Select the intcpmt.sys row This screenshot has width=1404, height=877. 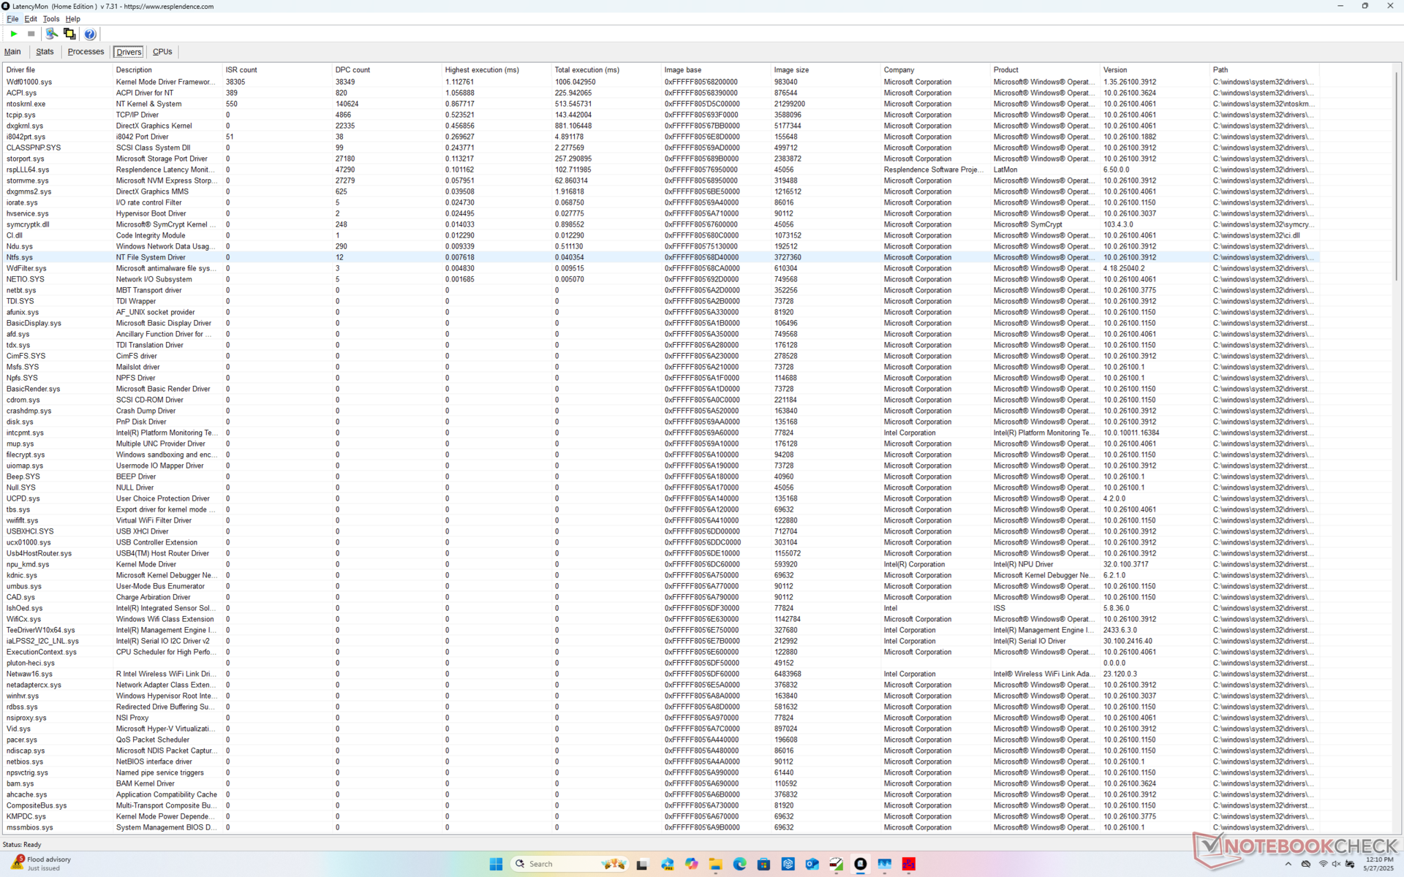661,433
